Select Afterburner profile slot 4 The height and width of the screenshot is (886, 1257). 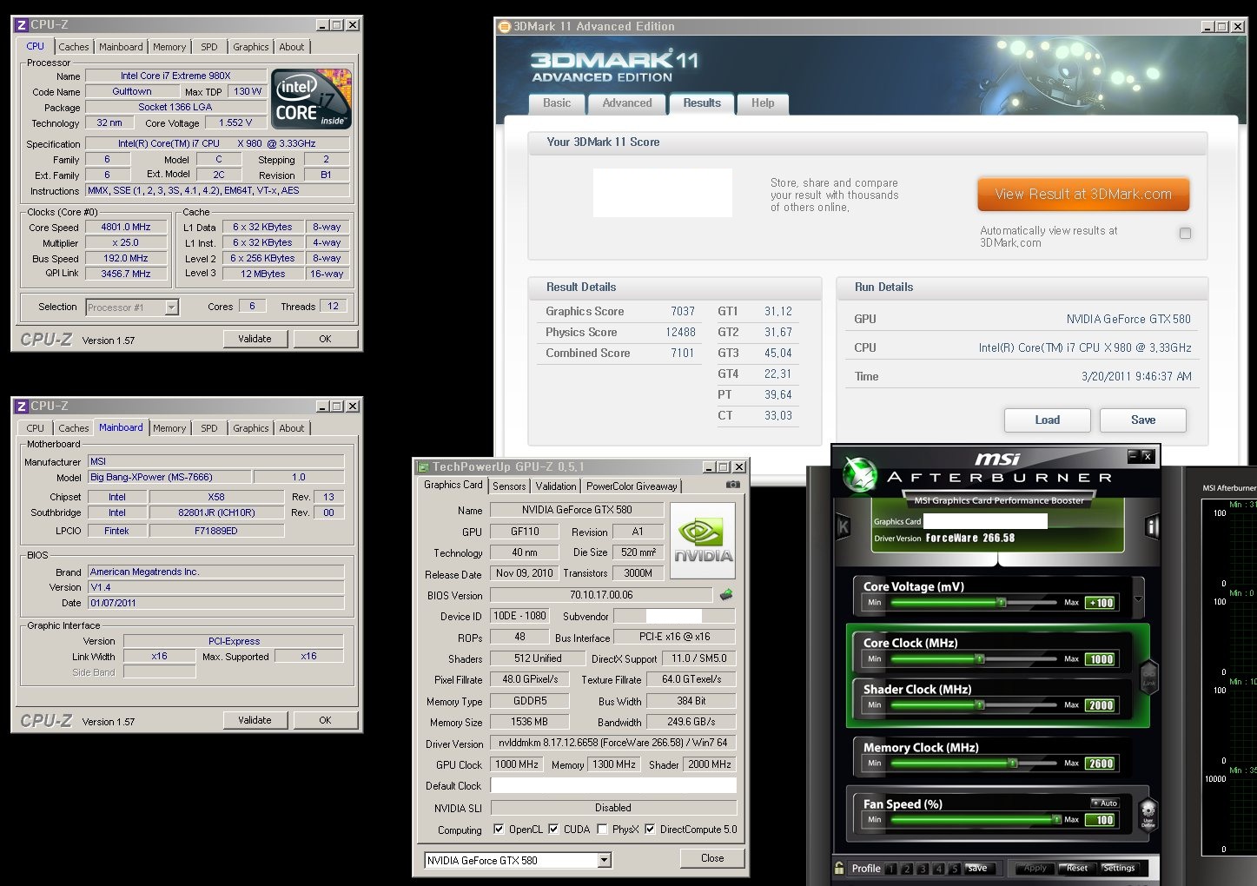pos(938,868)
